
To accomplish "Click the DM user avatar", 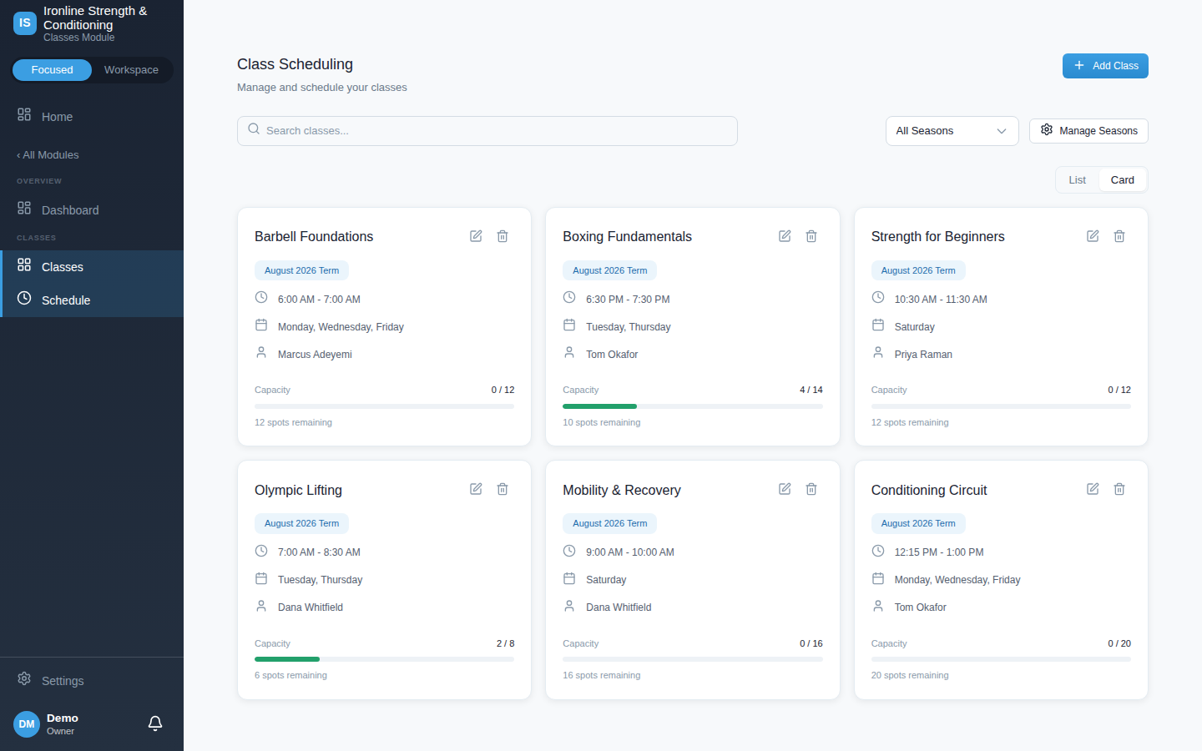I will pos(27,724).
